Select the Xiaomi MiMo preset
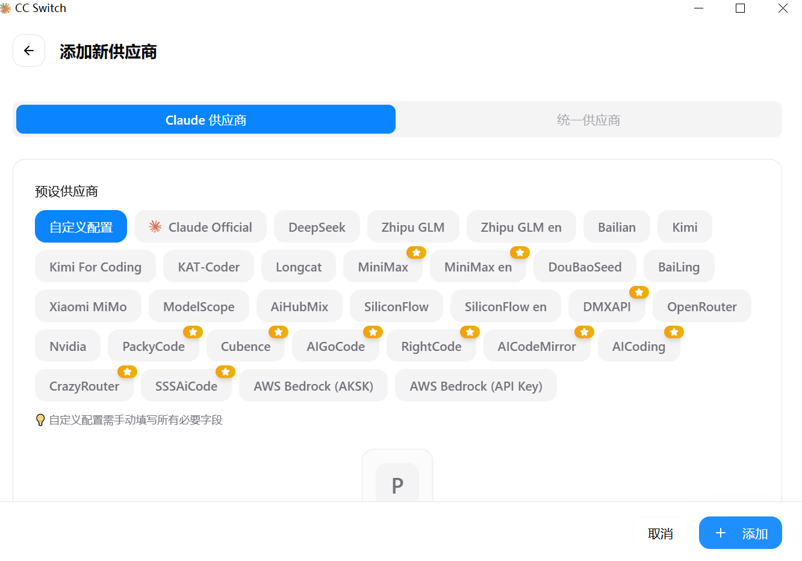 [x=88, y=306]
